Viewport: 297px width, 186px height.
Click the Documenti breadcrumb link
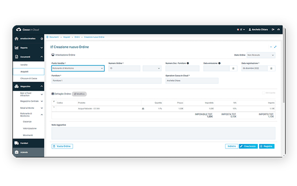tap(54, 37)
